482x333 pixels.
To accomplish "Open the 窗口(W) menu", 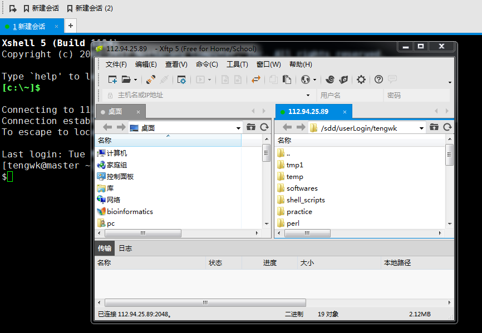I will coord(268,64).
